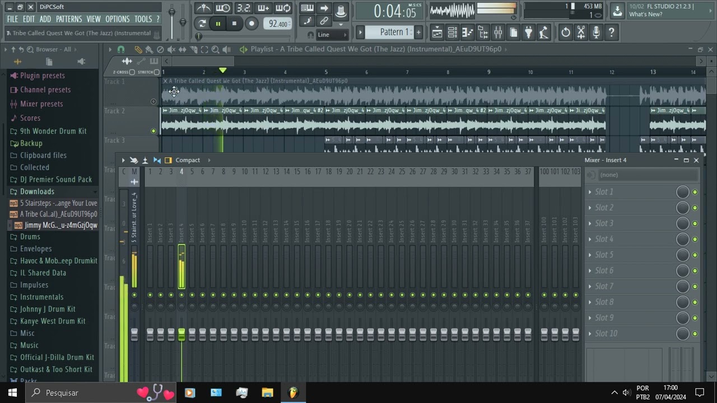Open the (none) input selector in mixer

coord(648,175)
